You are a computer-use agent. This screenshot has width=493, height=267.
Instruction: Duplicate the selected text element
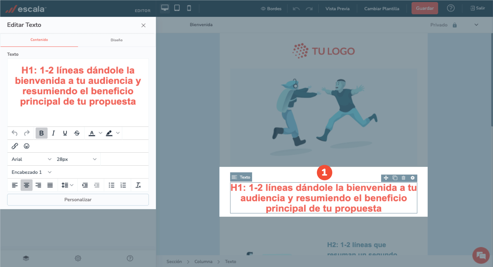pos(395,178)
